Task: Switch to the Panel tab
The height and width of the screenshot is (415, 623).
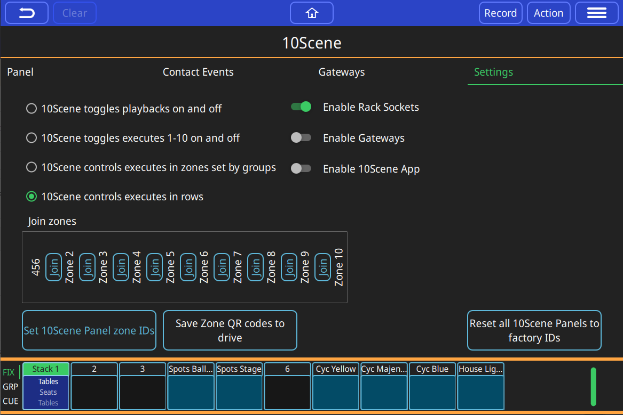Action: [x=20, y=72]
